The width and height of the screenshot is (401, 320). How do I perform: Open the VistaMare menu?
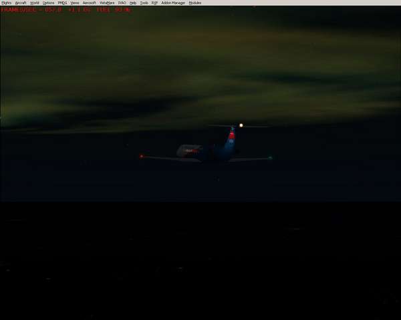(107, 3)
